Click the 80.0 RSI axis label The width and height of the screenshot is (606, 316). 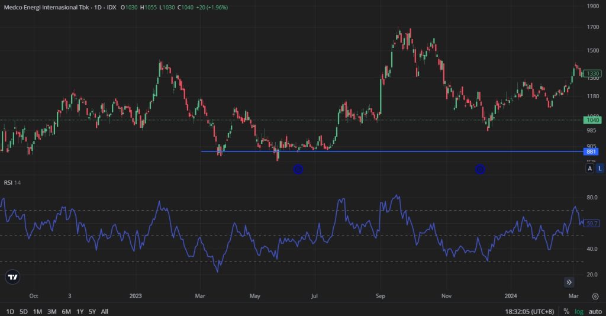click(592, 197)
